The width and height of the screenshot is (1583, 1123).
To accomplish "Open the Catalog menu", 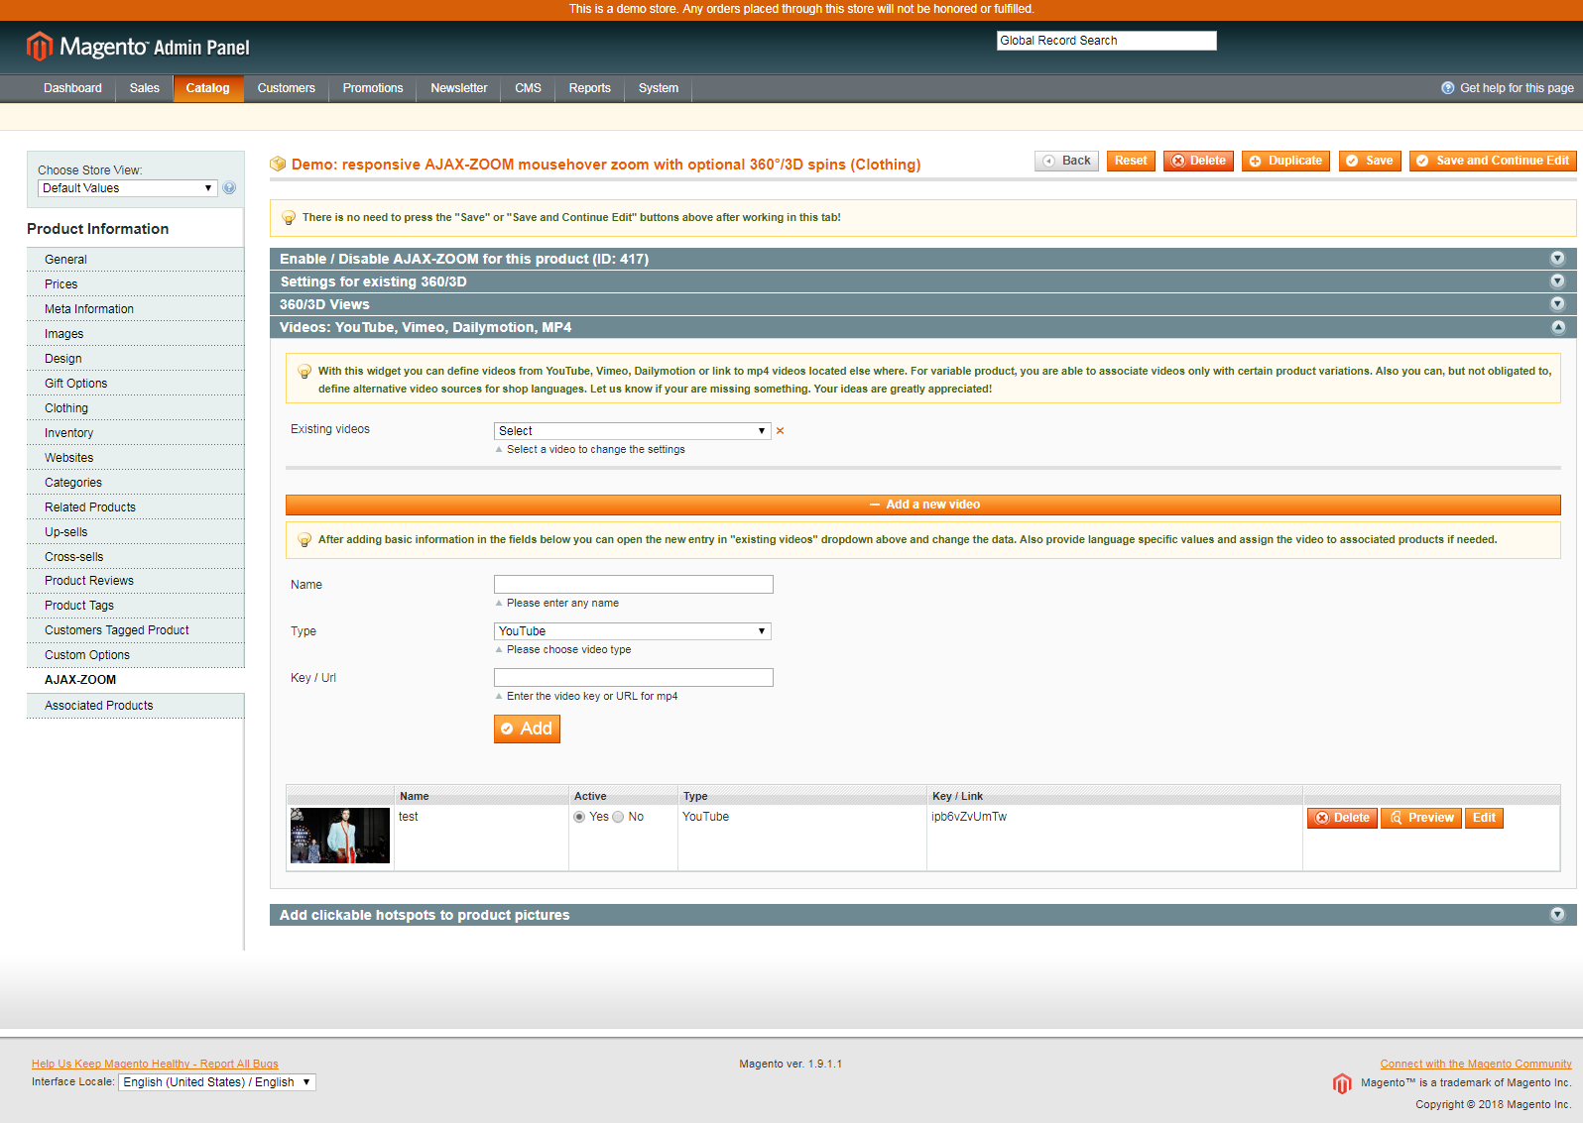I will pyautogui.click(x=208, y=88).
